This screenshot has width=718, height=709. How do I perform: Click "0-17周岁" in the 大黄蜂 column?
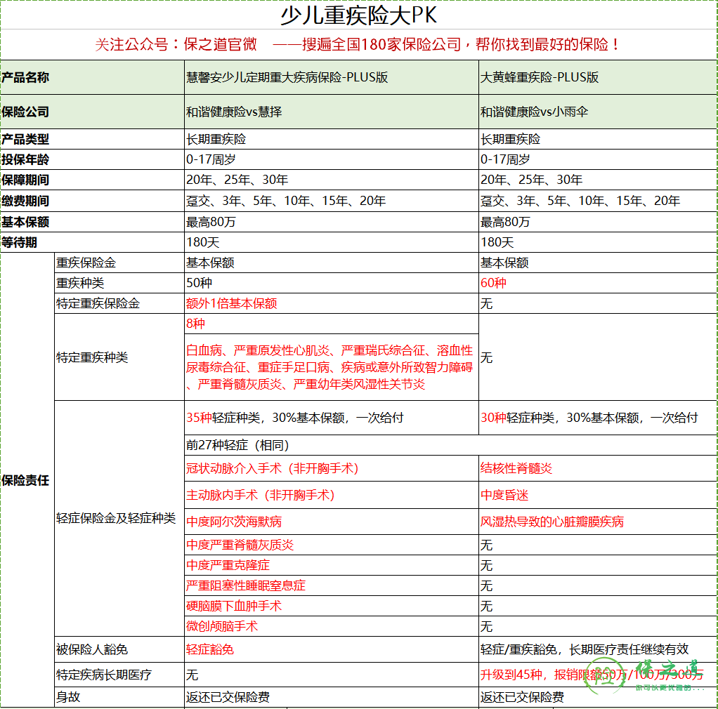[598, 159]
